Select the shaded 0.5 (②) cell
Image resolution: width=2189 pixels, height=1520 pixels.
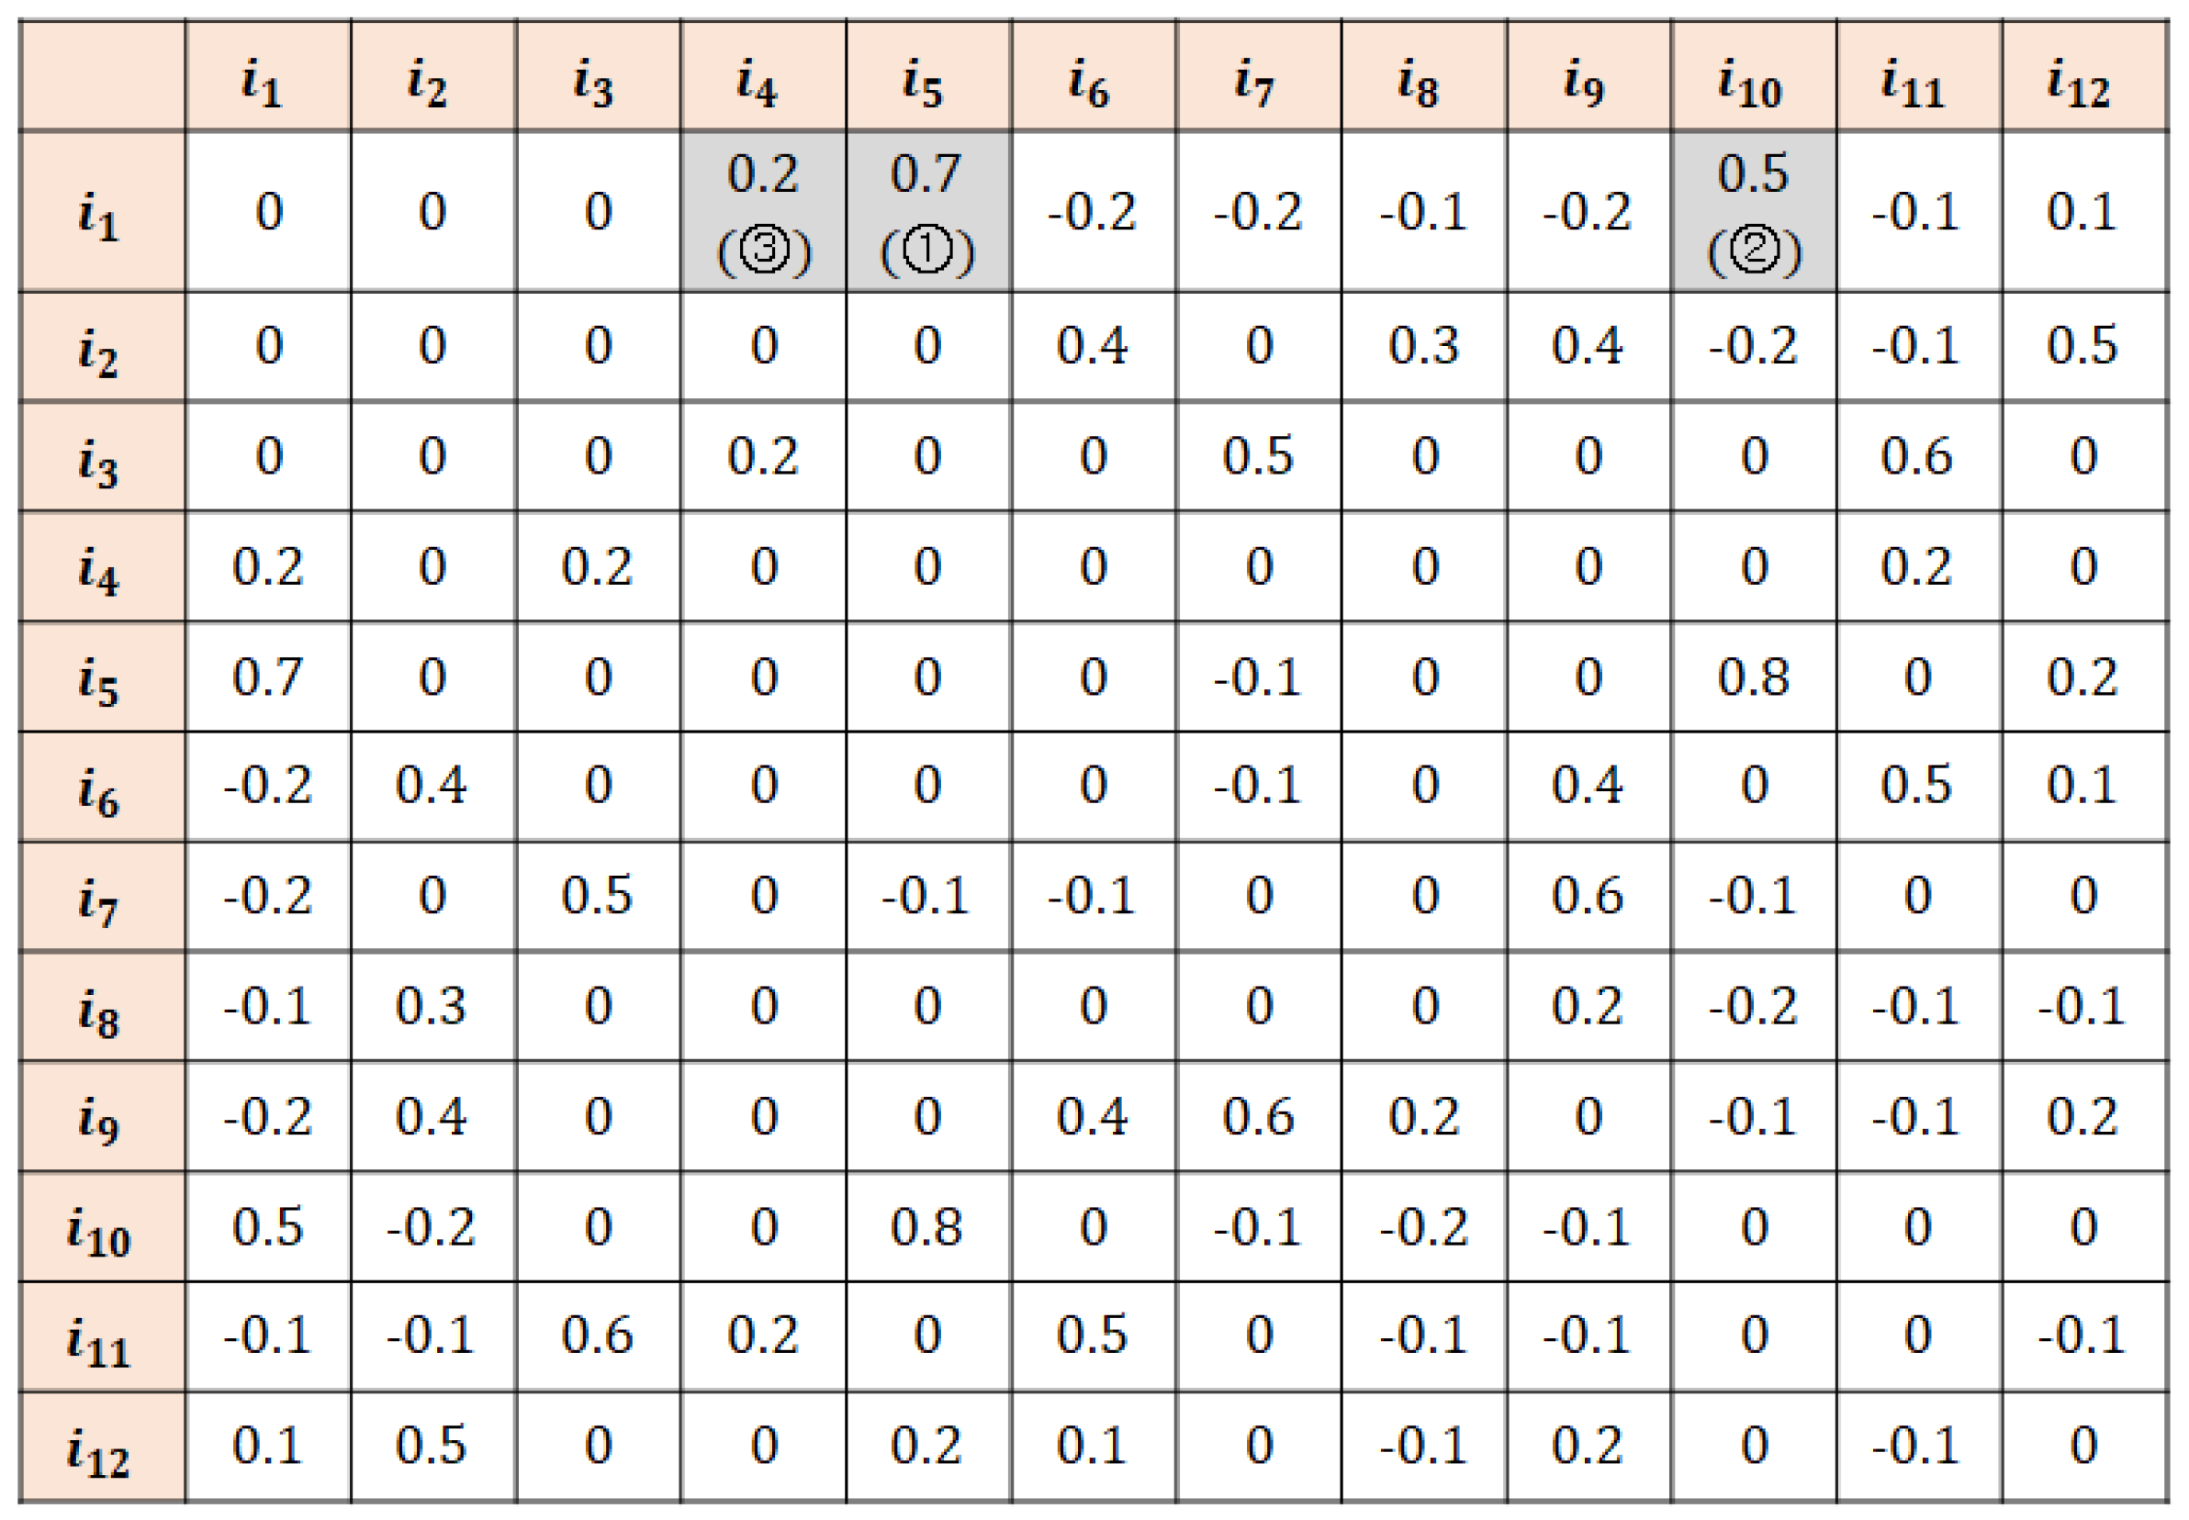point(1753,211)
